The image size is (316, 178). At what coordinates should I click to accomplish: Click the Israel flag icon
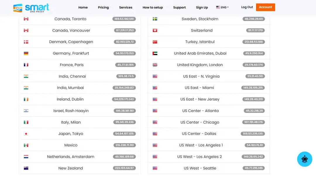coord(26,111)
